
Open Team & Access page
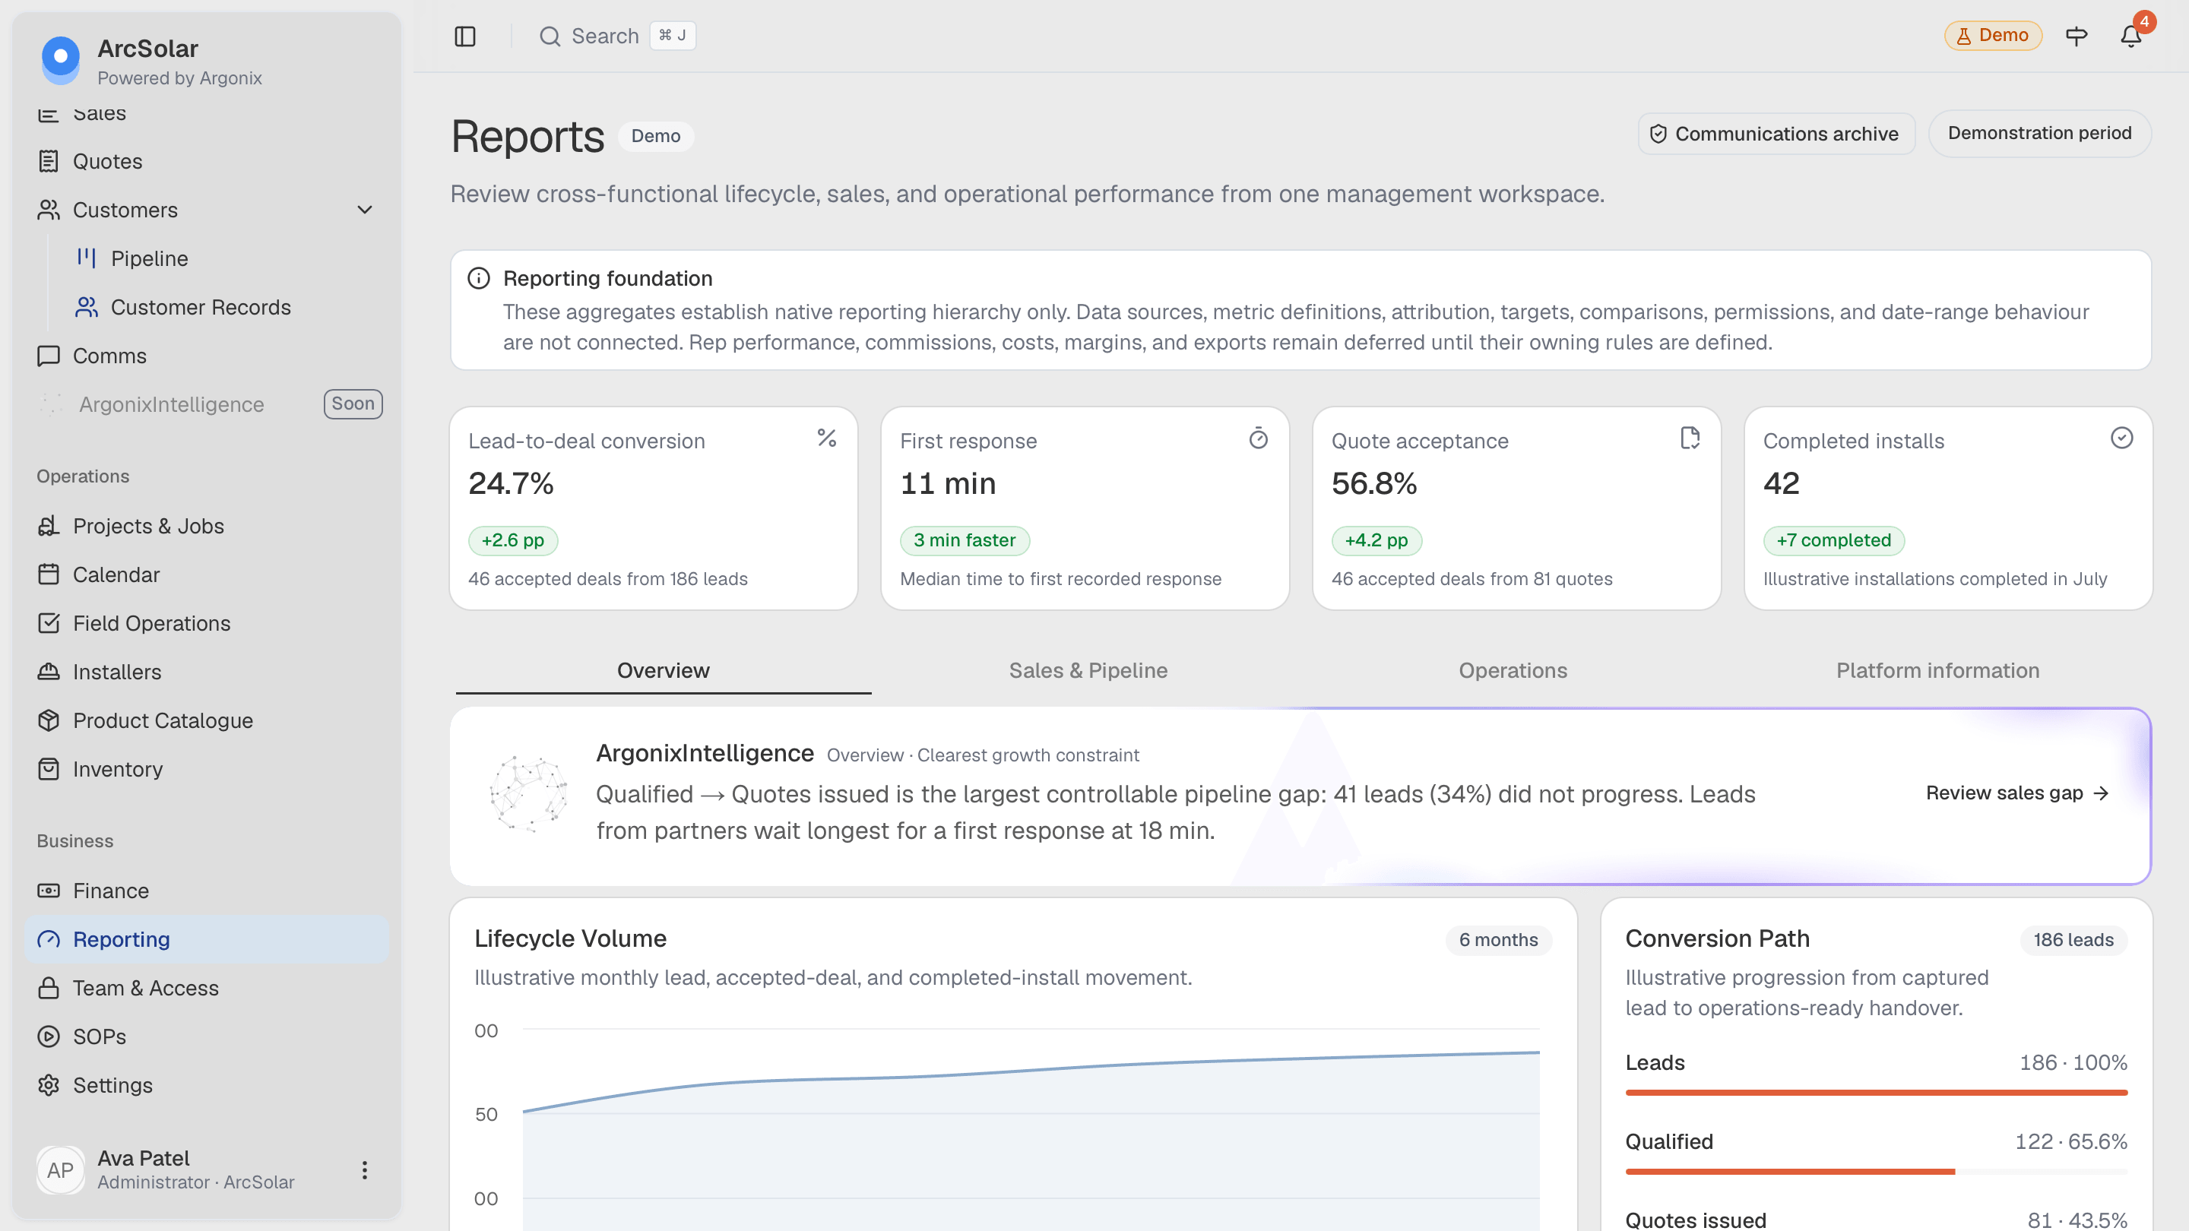(207, 988)
